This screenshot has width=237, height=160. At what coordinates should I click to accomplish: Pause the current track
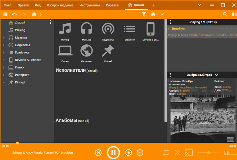tap(113, 152)
